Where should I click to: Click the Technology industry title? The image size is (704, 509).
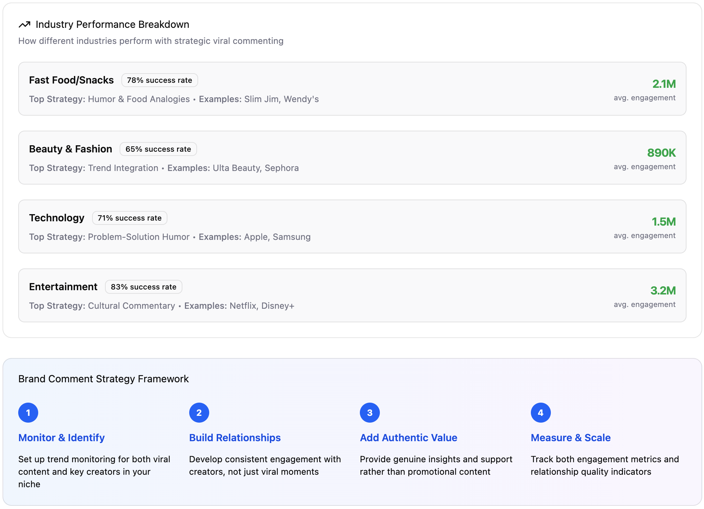point(57,218)
